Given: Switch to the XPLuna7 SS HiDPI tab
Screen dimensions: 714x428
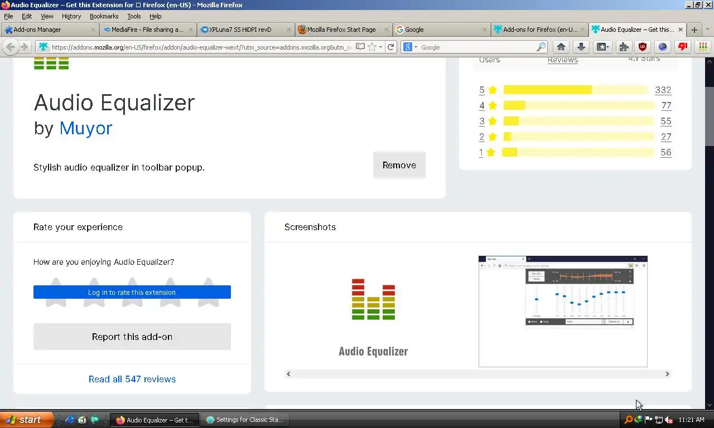Looking at the screenshot, I should tap(245, 30).
